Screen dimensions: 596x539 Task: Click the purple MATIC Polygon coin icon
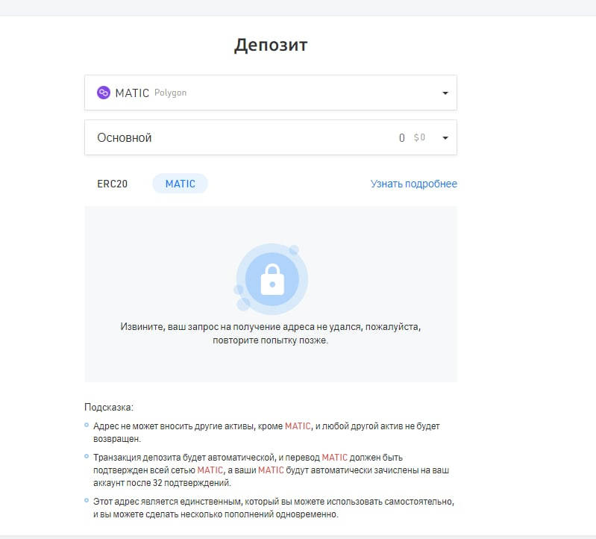tap(104, 93)
